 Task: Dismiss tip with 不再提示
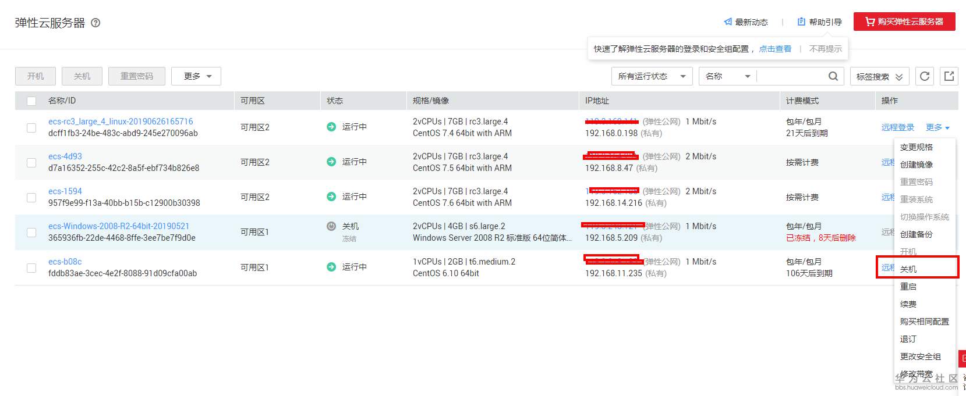(x=826, y=49)
